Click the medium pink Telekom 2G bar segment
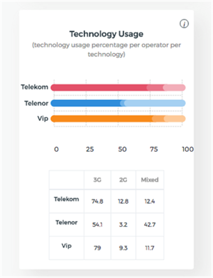 pyautogui.click(x=157, y=87)
